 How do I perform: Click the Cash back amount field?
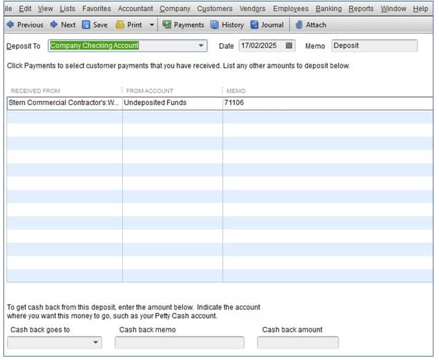click(x=298, y=343)
